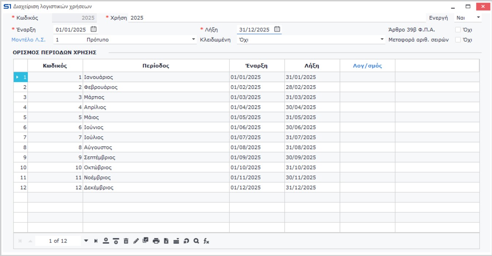This screenshot has height=256, width=492.
Task: Print the periods grid using printer icon
Action: pyautogui.click(x=156, y=241)
